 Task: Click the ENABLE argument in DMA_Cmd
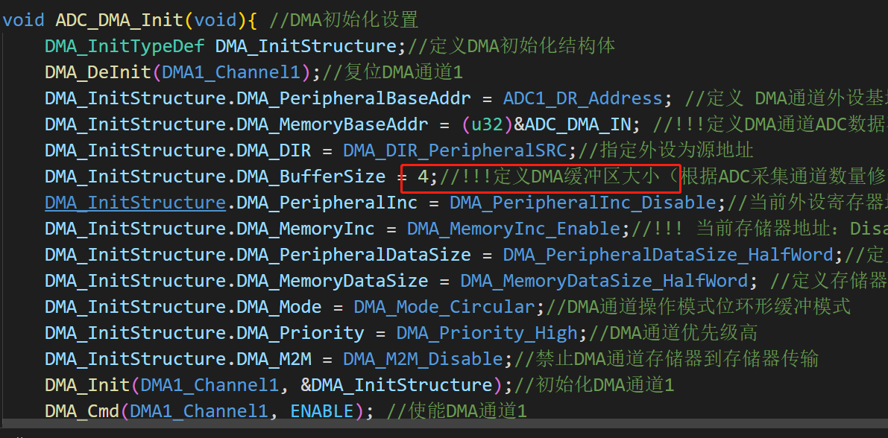pyautogui.click(x=322, y=411)
